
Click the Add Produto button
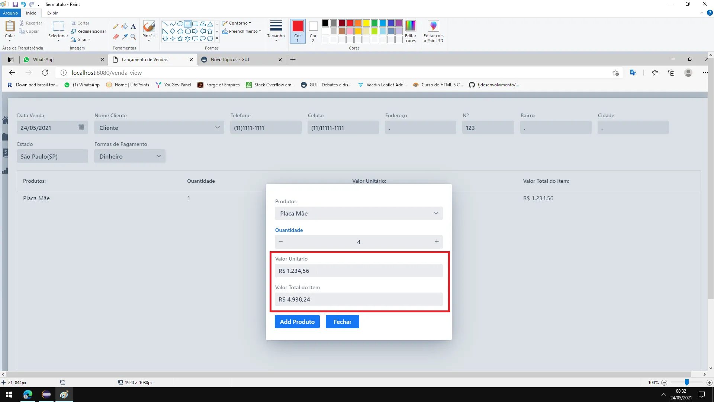[297, 322]
